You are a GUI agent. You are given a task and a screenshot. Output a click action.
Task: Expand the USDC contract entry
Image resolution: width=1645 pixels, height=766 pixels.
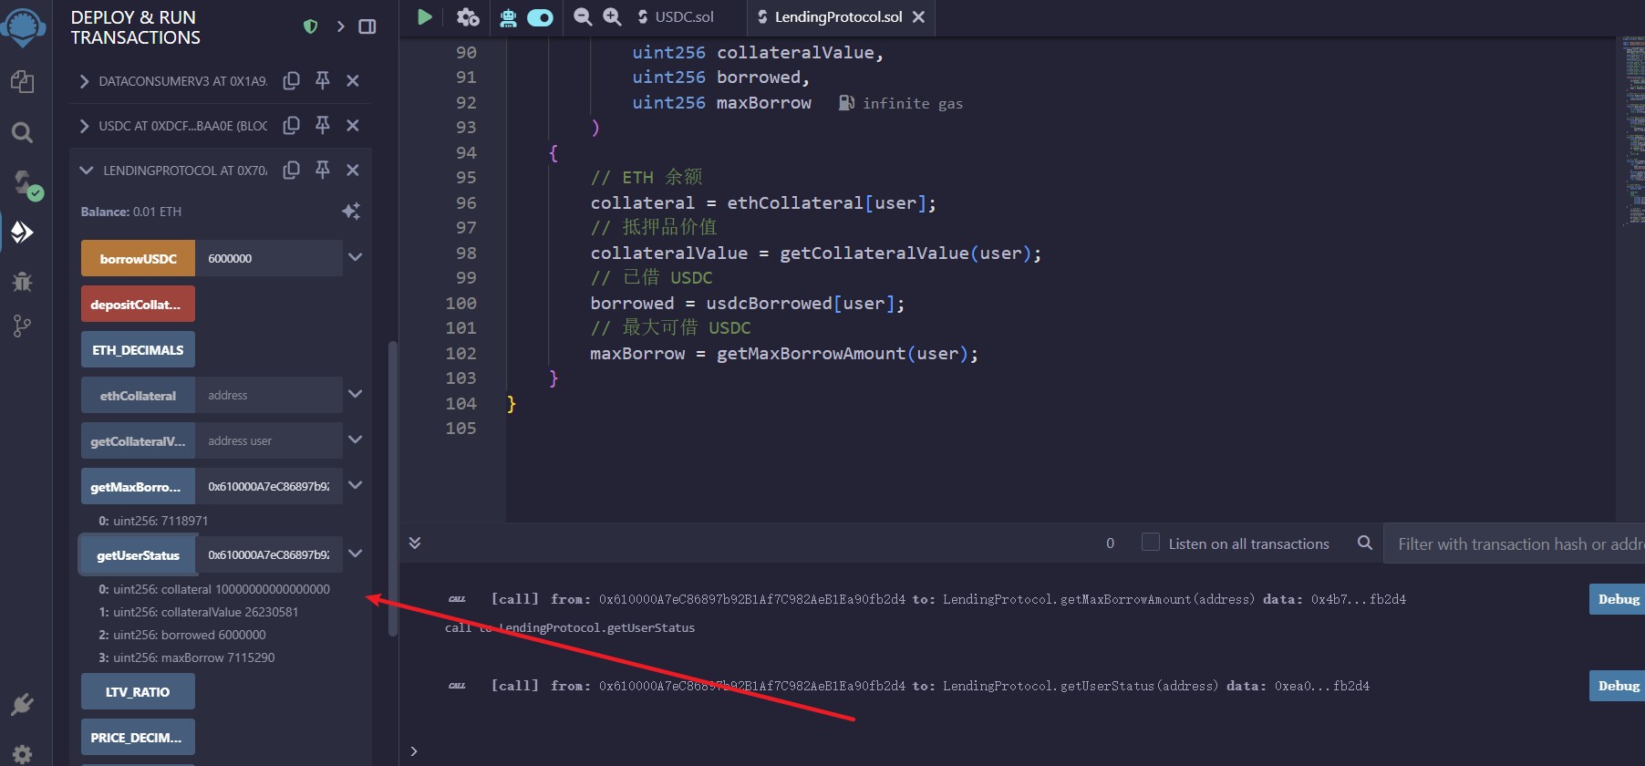[x=84, y=126]
